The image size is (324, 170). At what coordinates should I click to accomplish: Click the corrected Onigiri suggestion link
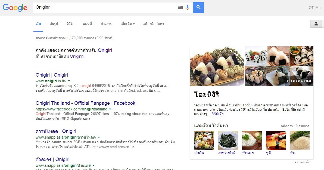click(x=105, y=50)
